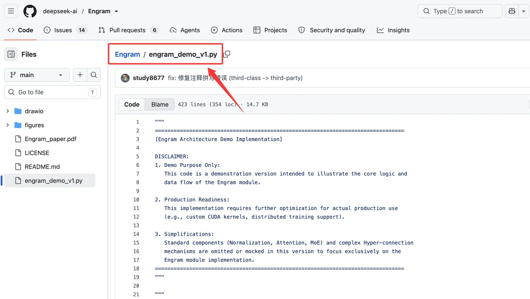Open the study8677 avatar image
Image resolution: width=530 pixels, height=299 pixels.
click(125, 78)
